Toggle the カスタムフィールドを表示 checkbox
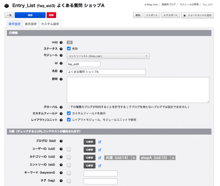The height and width of the screenshot is (186, 220). [x=69, y=113]
